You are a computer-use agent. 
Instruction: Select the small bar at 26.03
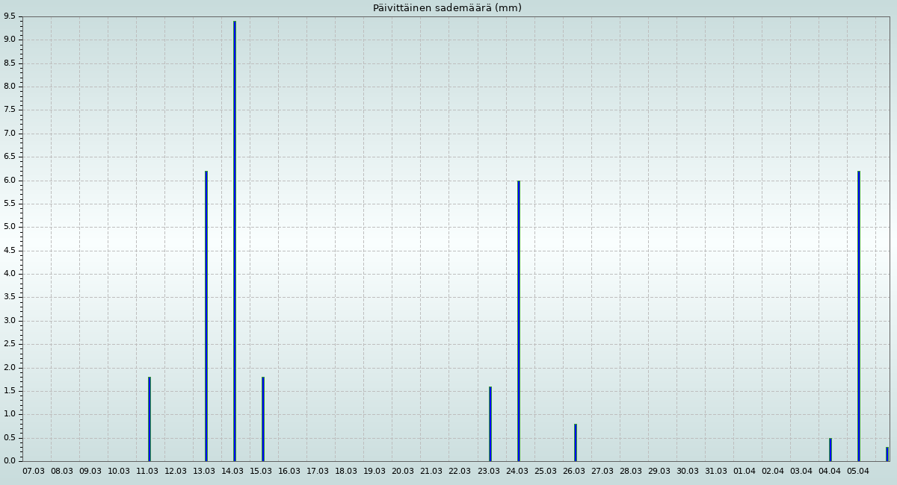point(575,442)
